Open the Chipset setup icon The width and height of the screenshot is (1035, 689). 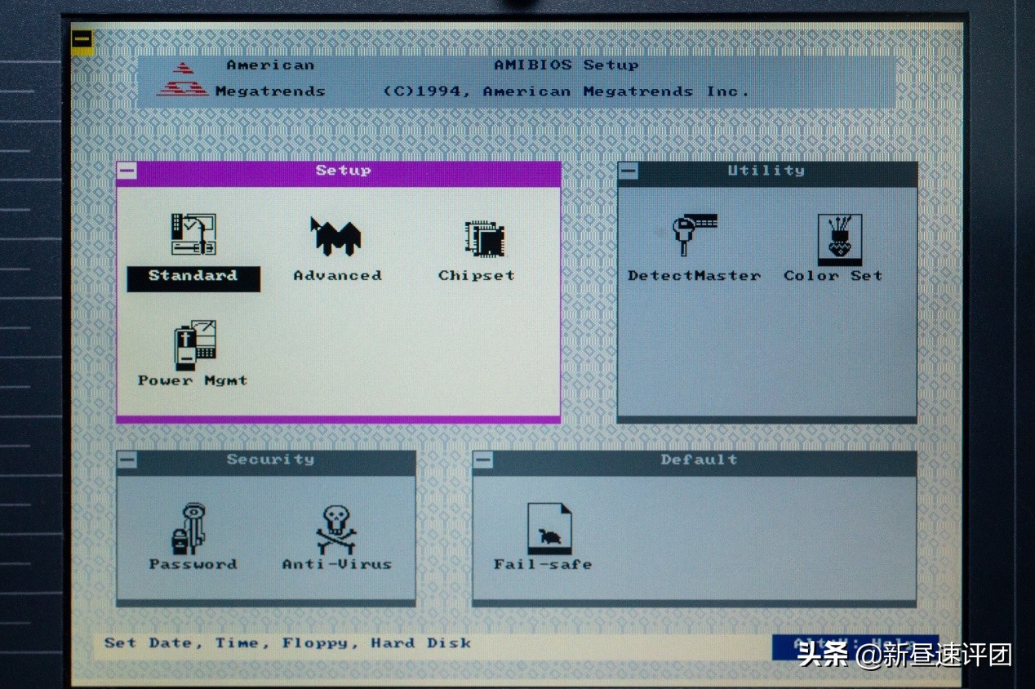485,239
